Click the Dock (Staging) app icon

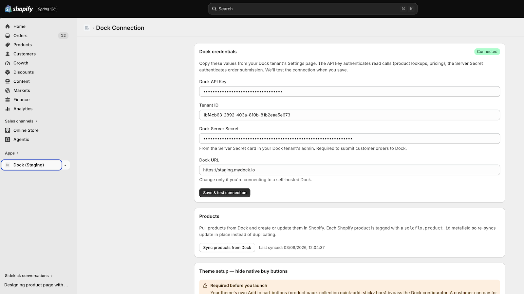(x=8, y=165)
